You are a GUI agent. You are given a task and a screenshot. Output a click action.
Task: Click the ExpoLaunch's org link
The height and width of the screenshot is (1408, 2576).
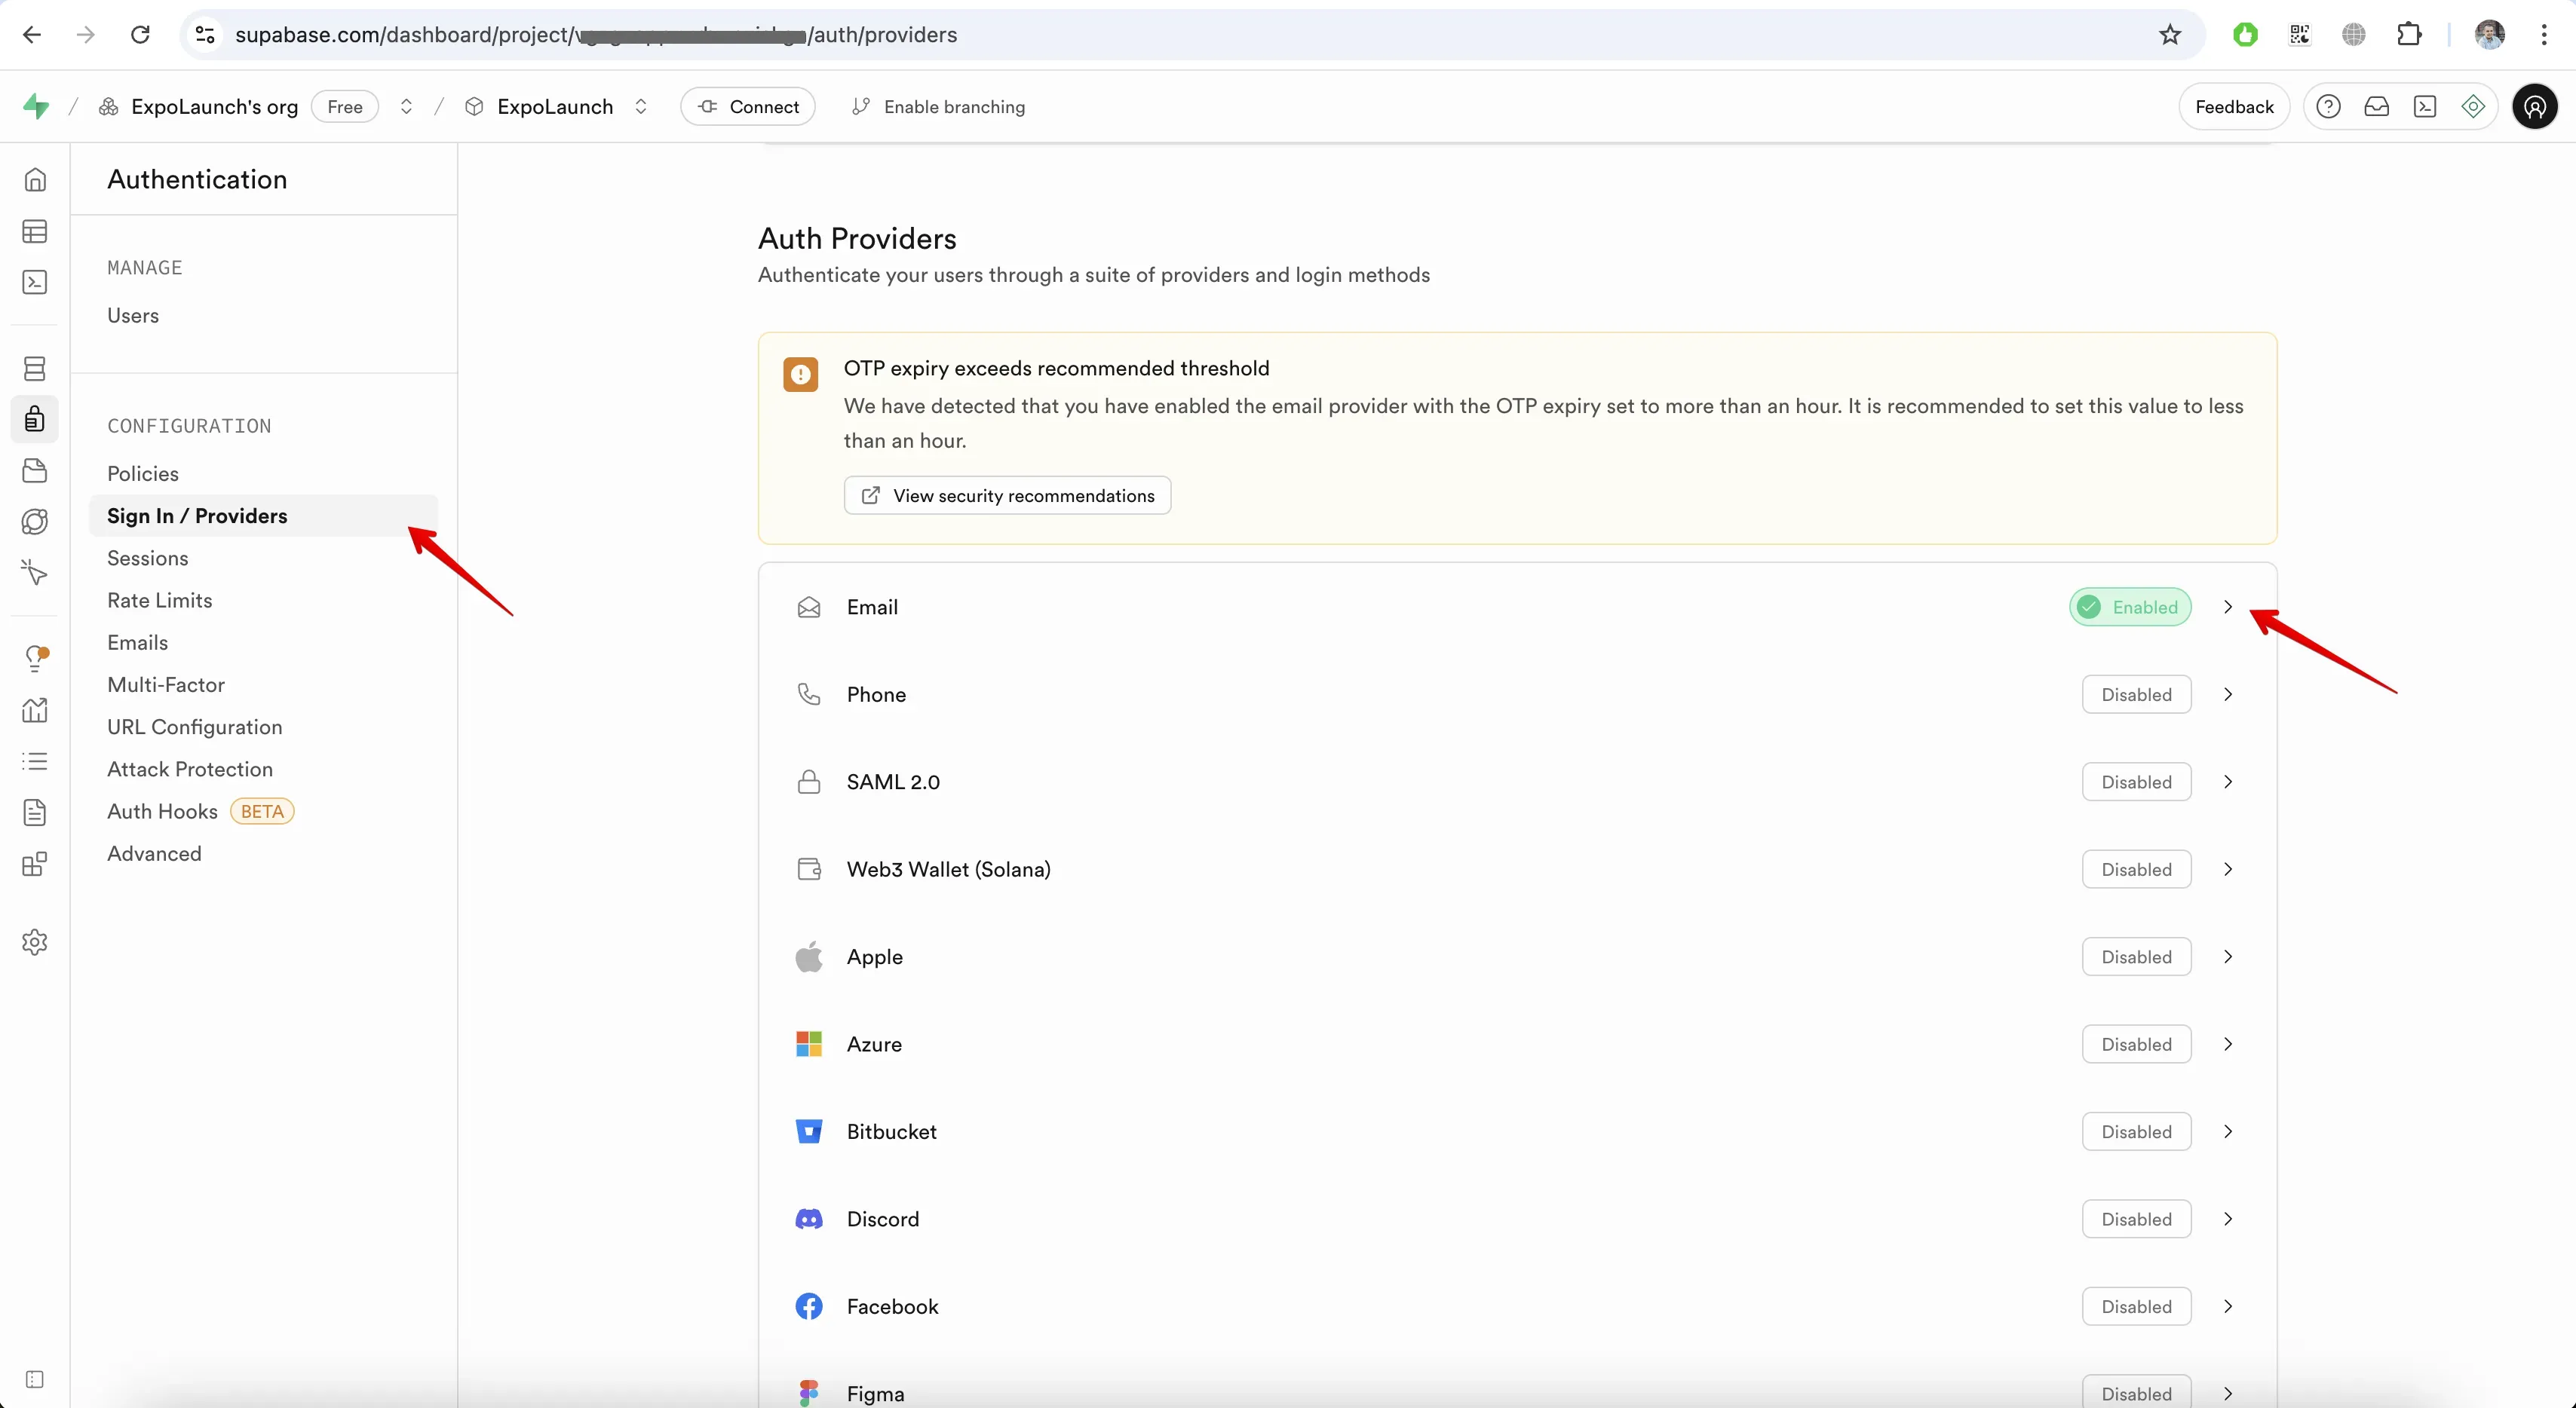point(214,107)
